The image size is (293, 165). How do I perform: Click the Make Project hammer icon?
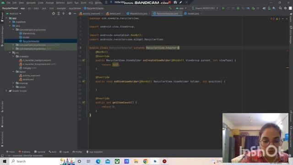click(170, 8)
